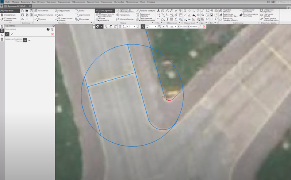Select the Автолиния drawing tool
Viewport: 291px width, 180px height.
coord(43,10)
